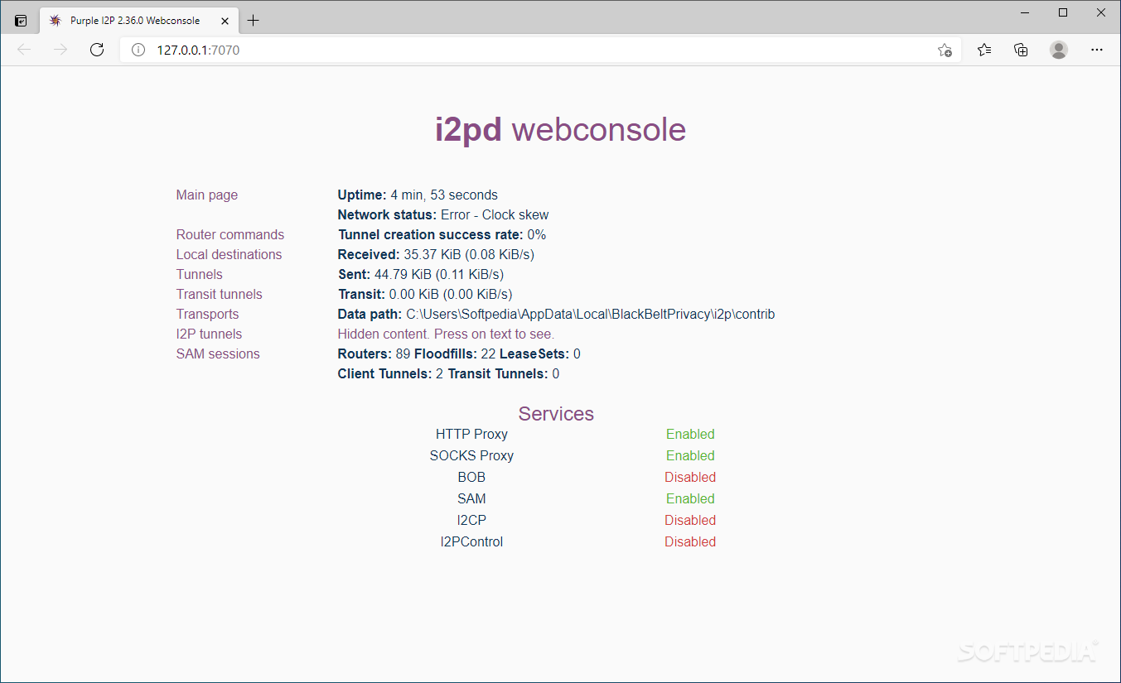1121x683 pixels.
Task: Click I2CP service label
Action: point(471,520)
